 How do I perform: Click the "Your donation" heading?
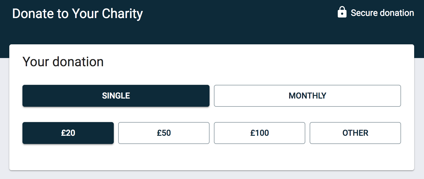(63, 62)
